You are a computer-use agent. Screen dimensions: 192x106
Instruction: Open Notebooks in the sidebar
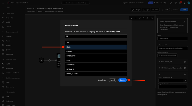9,18
